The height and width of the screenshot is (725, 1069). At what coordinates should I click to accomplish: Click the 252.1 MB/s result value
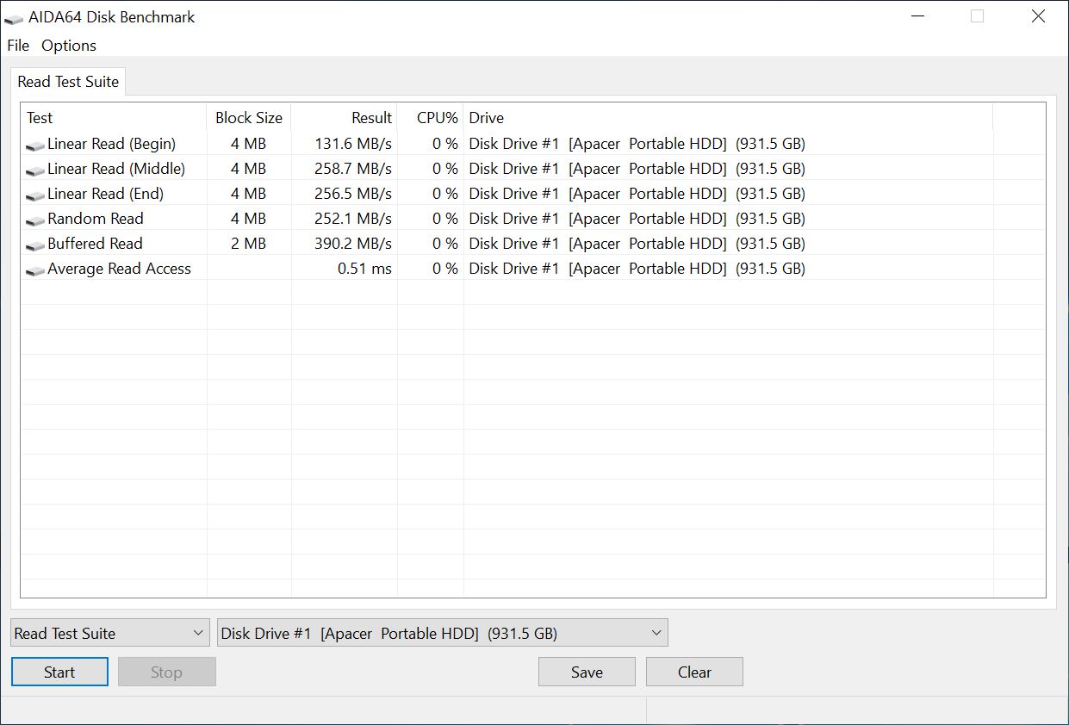click(353, 219)
